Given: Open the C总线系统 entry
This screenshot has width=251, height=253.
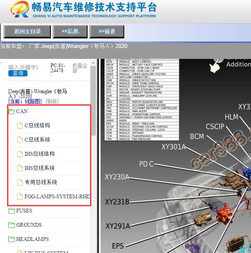Looking at the screenshot, I should pos(37,140).
